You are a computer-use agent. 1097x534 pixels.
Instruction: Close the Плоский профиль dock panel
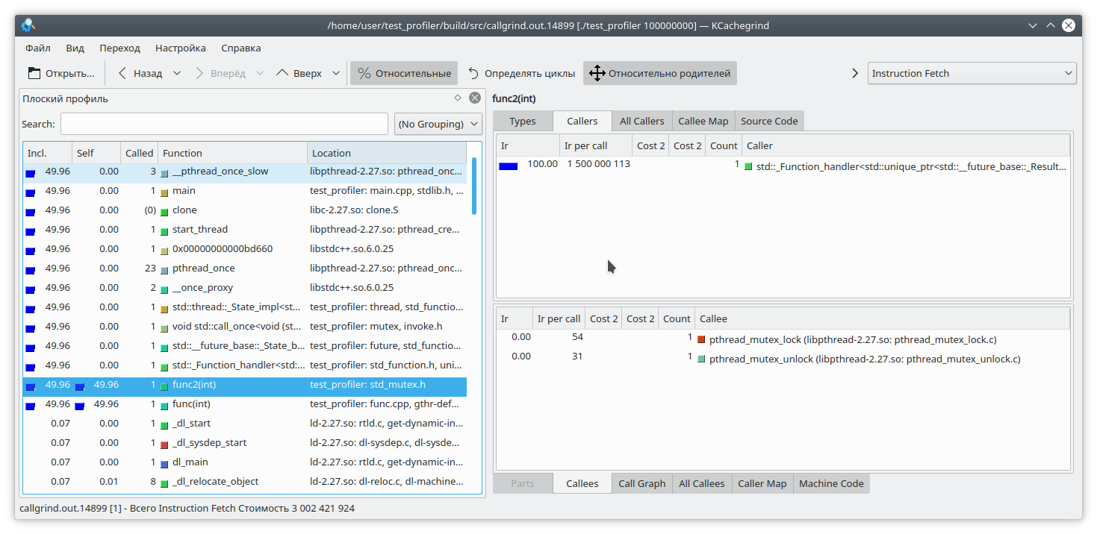[475, 98]
